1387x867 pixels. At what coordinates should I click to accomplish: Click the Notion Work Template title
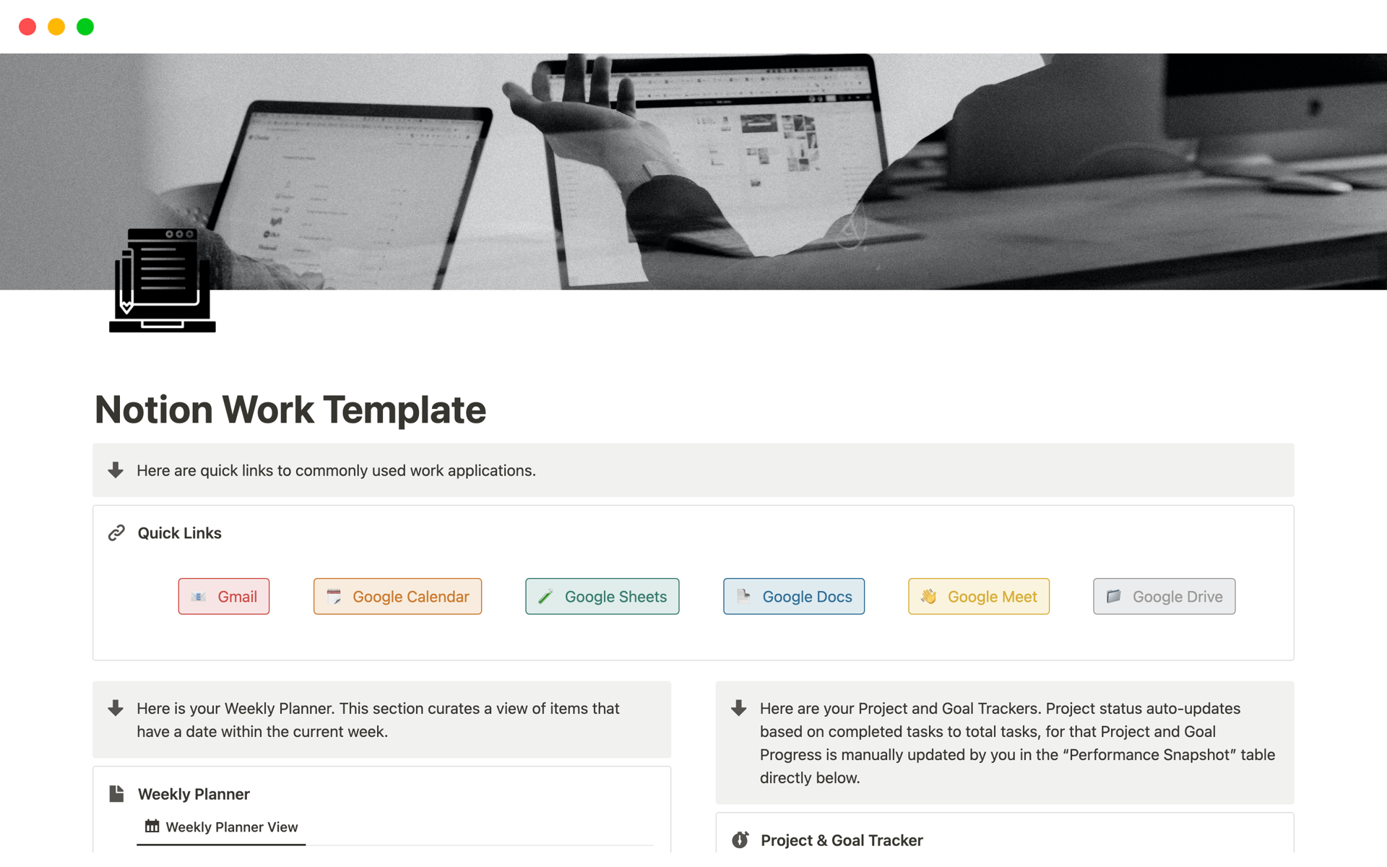click(290, 407)
